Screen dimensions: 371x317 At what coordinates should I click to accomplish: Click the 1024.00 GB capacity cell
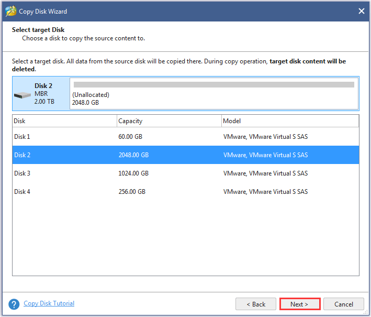[x=133, y=173]
